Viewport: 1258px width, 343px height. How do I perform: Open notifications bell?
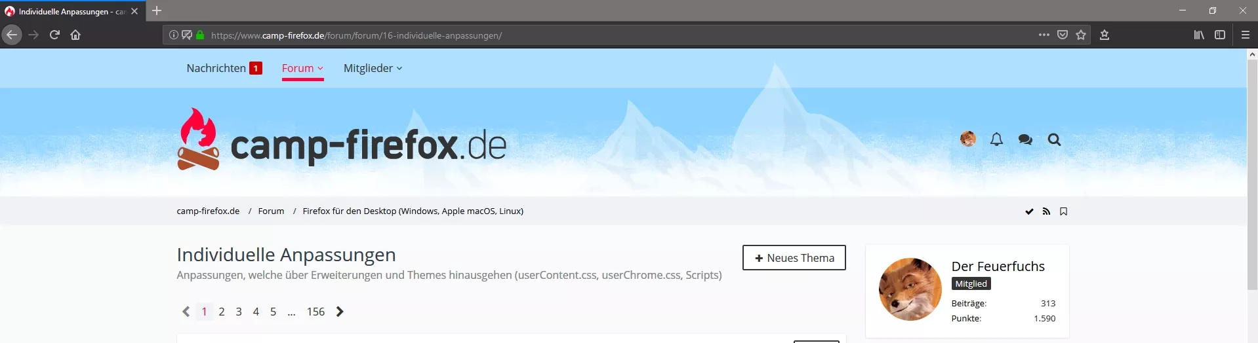tap(996, 139)
